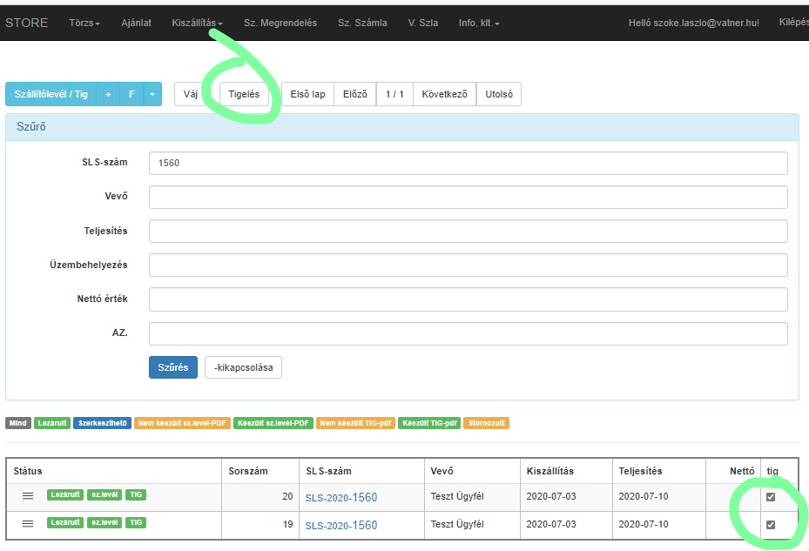Open the Ajánlat menu item
Image resolution: width=809 pixels, height=551 pixels.
pyautogui.click(x=136, y=23)
